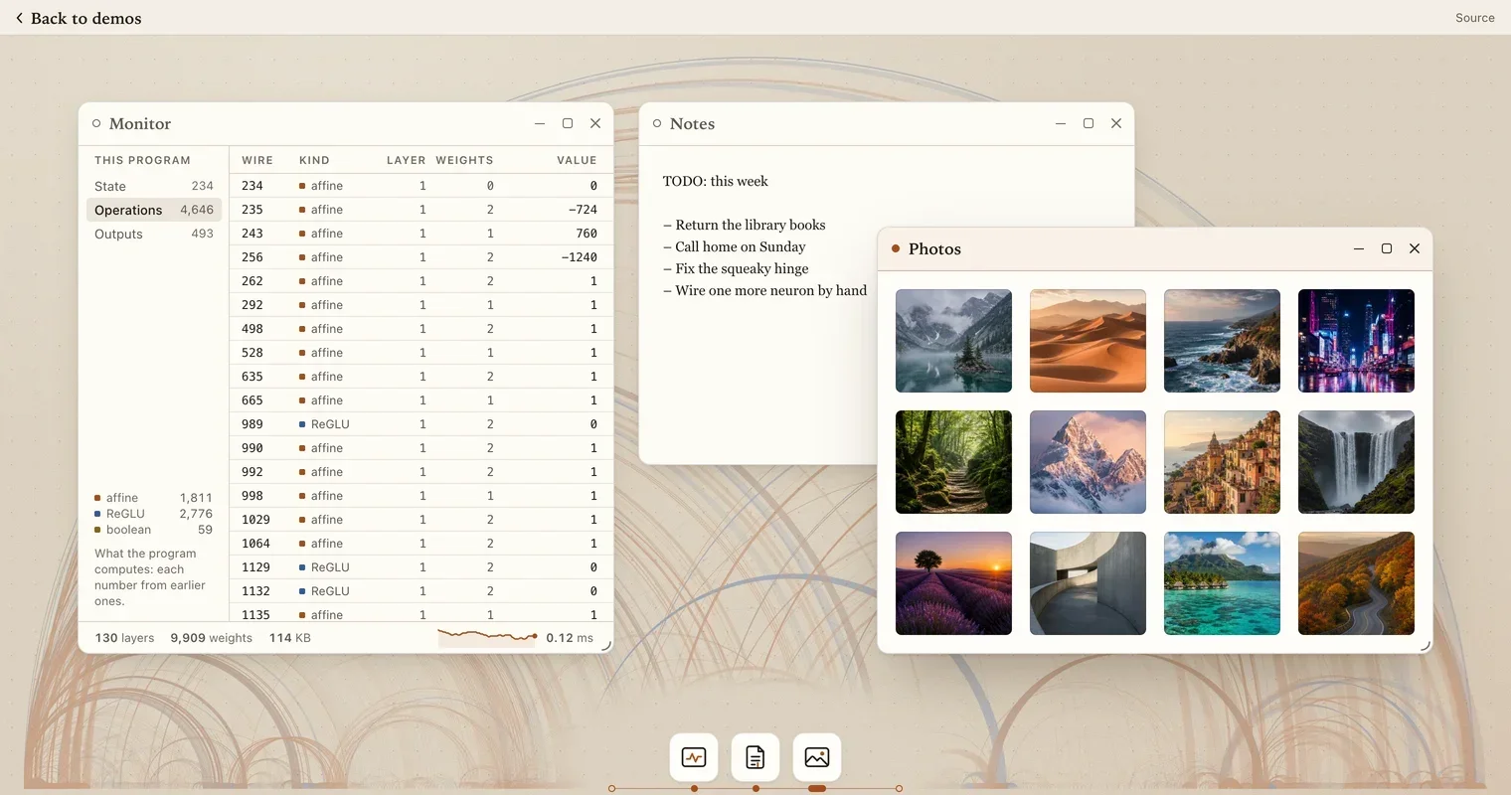Screen dimensions: 1511x795
Task: Open the rocky ocean coastline photo
Action: tap(1222, 341)
